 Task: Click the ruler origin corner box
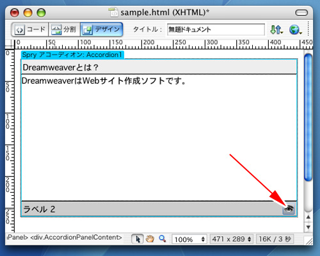[x=10, y=44]
